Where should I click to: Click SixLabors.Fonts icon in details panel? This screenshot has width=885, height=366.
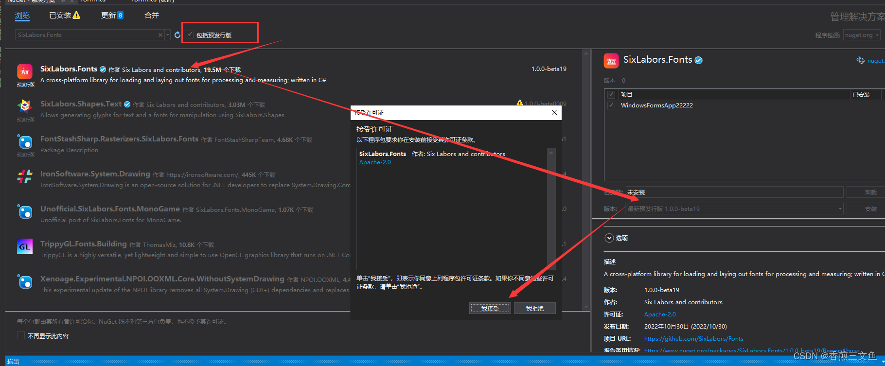point(611,61)
